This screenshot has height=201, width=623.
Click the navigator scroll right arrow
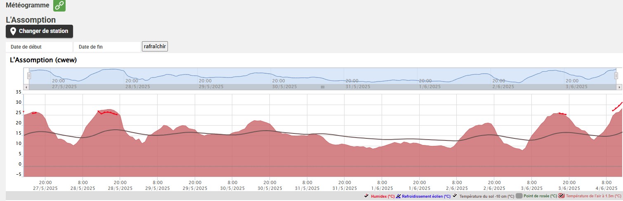coord(619,87)
